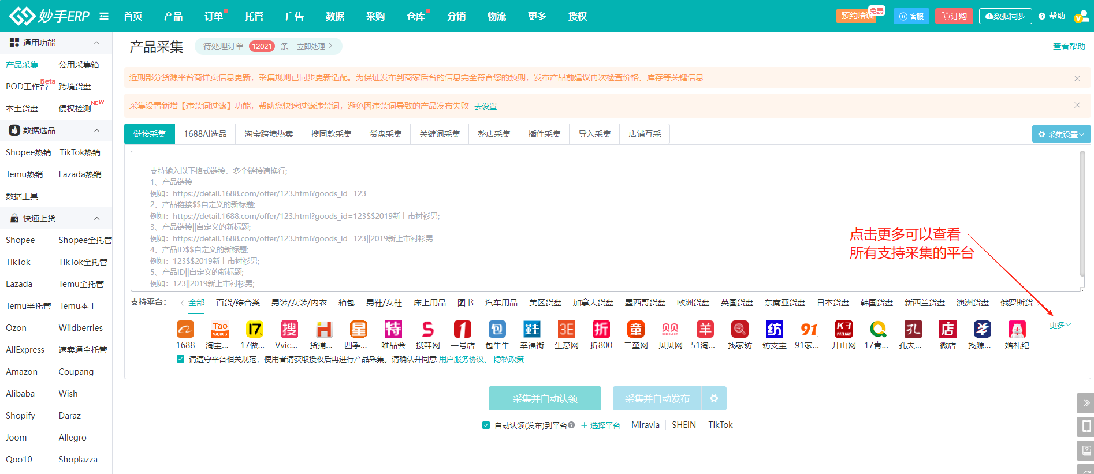The width and height of the screenshot is (1094, 474).
Task: Uncheck 自动认领(发布)到平台 checkbox
Action: [486, 426]
